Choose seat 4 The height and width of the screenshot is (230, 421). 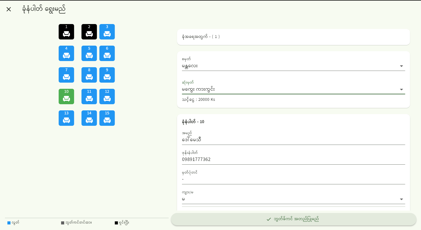tap(66, 53)
